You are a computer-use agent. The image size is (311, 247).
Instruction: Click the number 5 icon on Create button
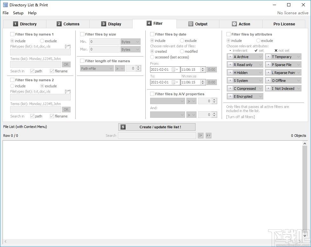pyautogui.click(x=123, y=127)
